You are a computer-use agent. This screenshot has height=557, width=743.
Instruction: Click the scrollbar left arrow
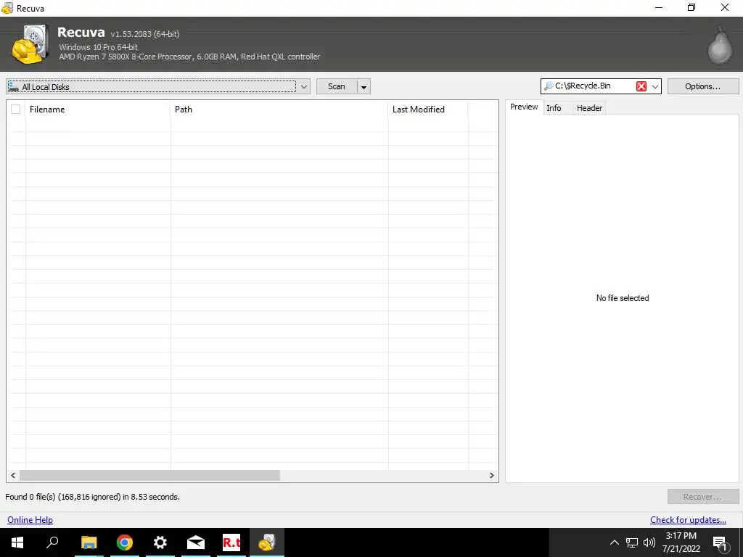(13, 475)
